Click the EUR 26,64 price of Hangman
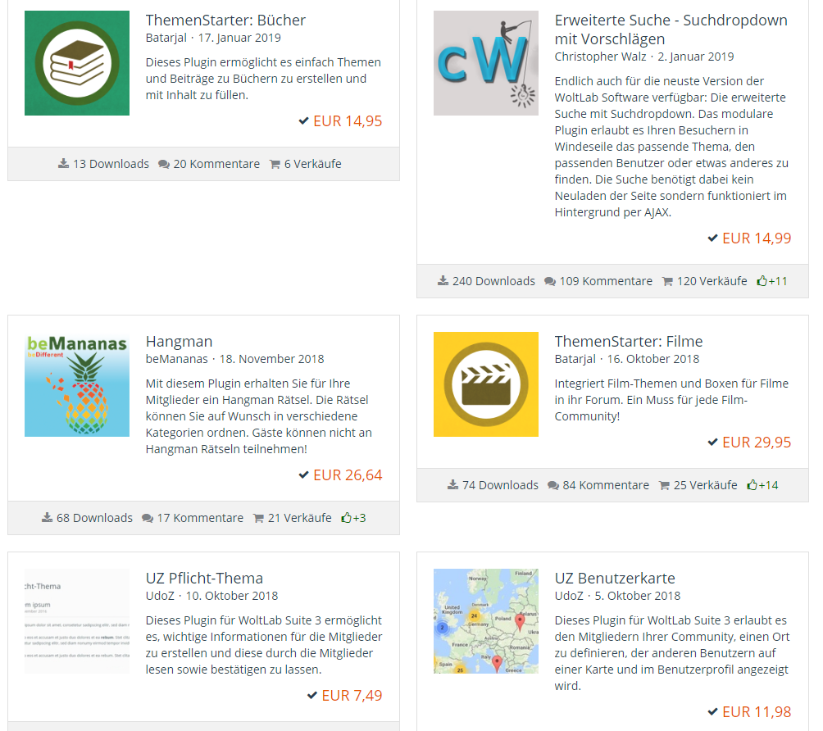Viewport: 823px width, 731px height. pos(348,475)
